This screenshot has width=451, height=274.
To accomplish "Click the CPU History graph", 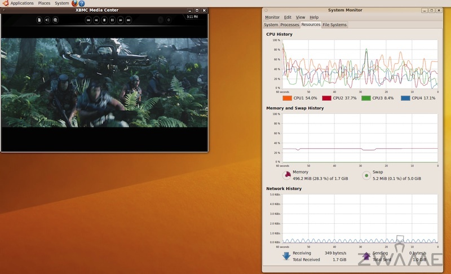I will (x=360, y=64).
